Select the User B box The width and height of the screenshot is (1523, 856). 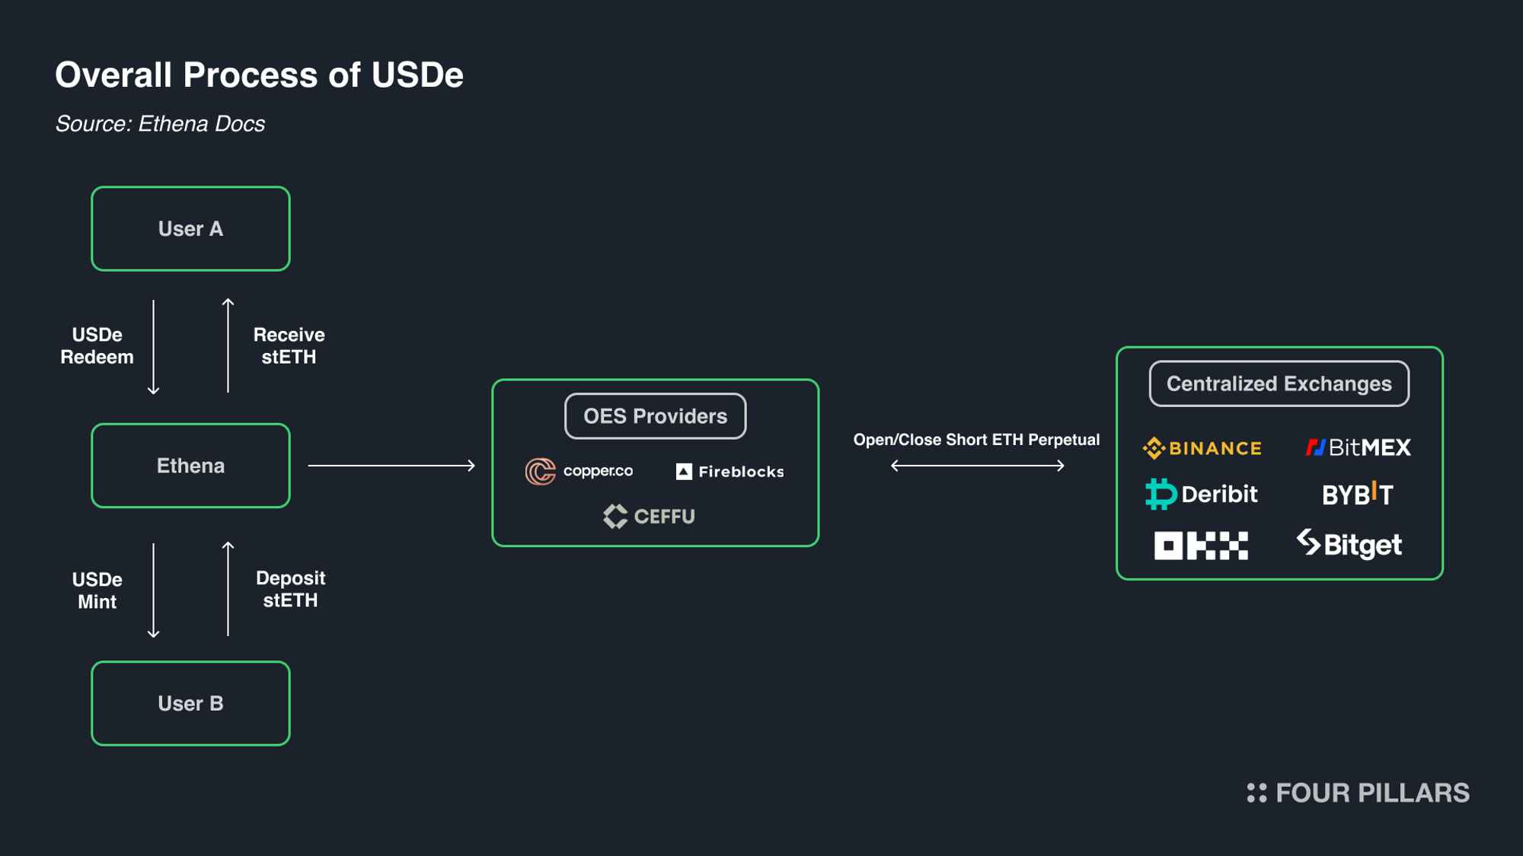(190, 703)
